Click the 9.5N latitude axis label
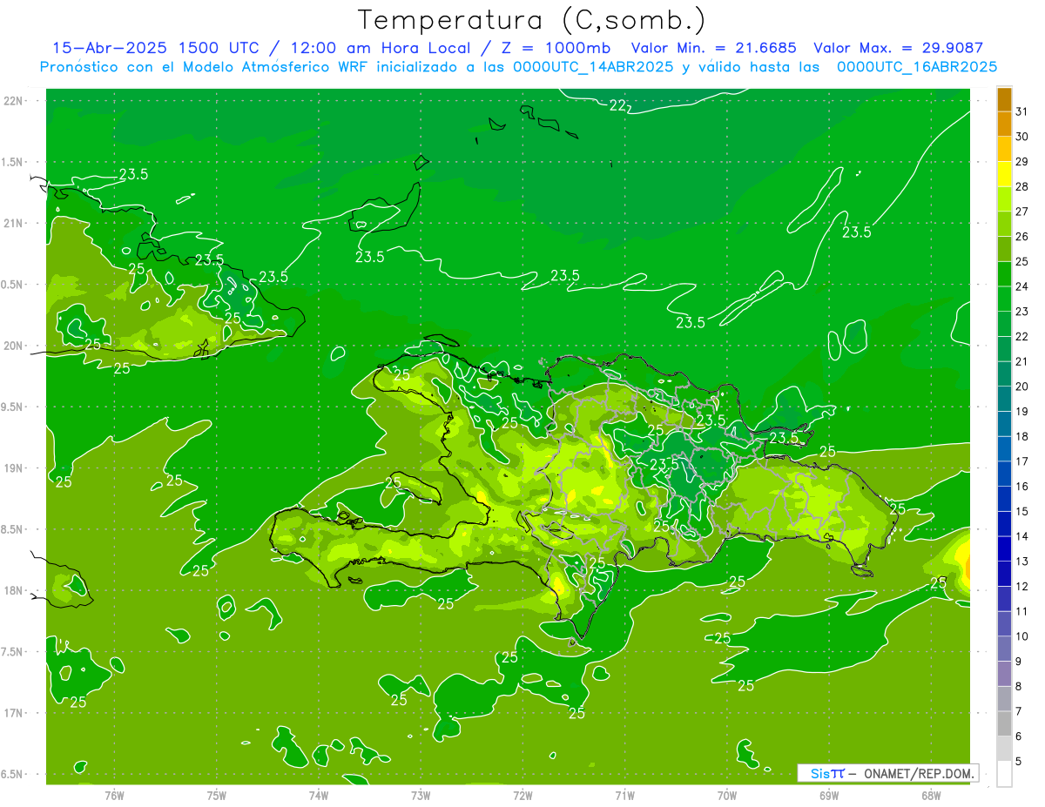1045x807 pixels. [x=12, y=407]
